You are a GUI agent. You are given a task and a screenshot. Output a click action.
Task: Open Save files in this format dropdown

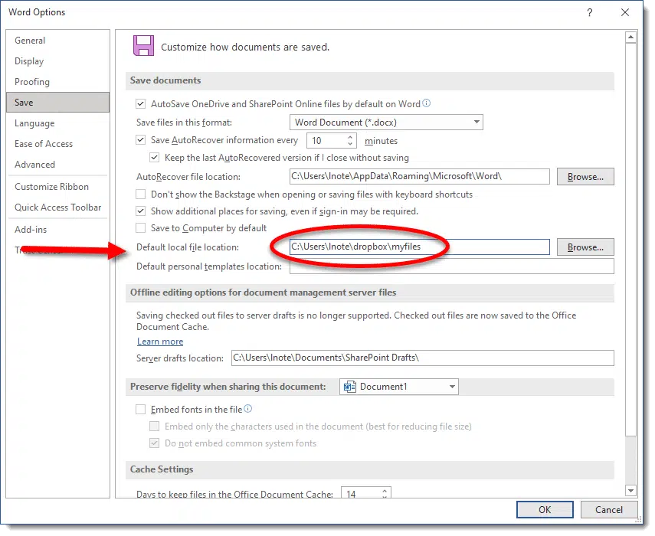coord(477,123)
